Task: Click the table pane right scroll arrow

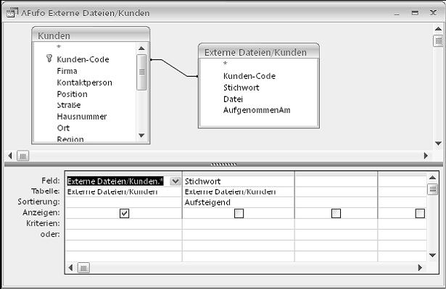Action: 426,156
